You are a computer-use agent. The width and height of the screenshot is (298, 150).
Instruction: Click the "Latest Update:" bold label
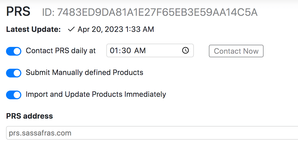coord(33,29)
